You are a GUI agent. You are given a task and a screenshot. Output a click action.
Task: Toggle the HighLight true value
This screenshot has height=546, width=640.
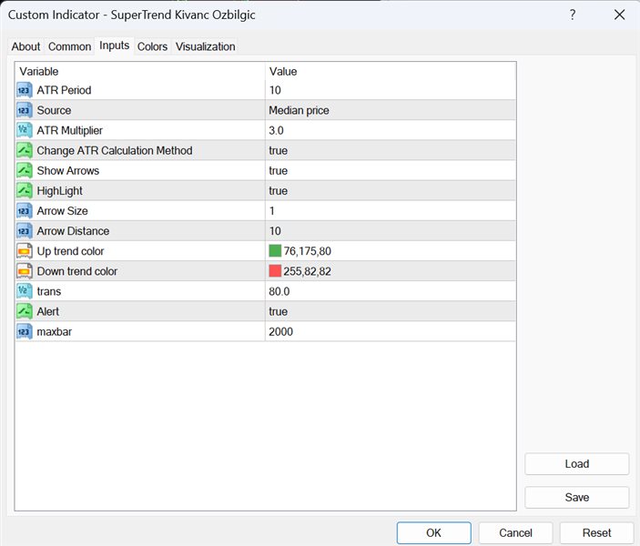coord(278,190)
